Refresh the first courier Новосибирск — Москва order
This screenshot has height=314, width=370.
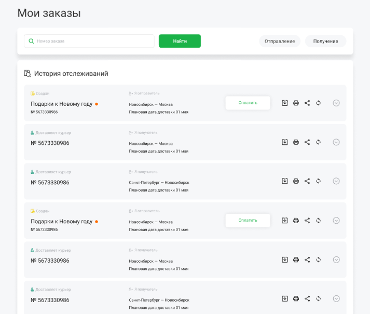(318, 142)
